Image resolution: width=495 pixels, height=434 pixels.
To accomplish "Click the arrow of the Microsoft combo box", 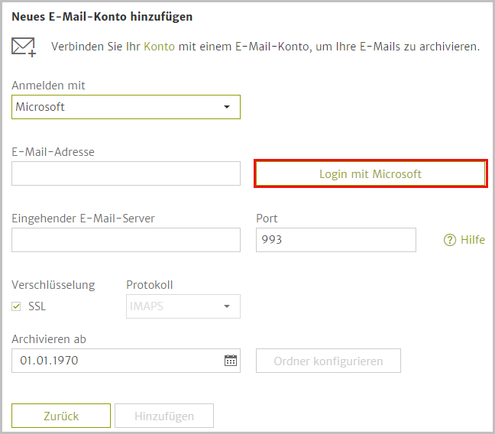I will pyautogui.click(x=227, y=107).
